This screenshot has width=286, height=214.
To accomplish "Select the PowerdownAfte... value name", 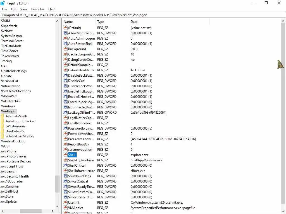I will tap(81, 133).
